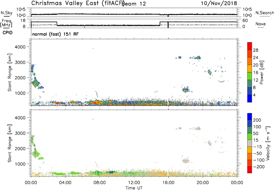Click the title 'Christmas Valley East (fitACF)'
Image resolution: width=274 pixels, height=190 pixels.
click(78, 3)
